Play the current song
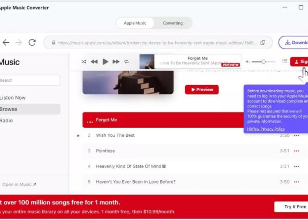308x220 pixels. click(x=105, y=62)
